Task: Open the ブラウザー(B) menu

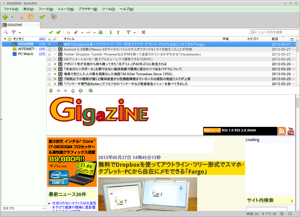Action: [x=88, y=9]
